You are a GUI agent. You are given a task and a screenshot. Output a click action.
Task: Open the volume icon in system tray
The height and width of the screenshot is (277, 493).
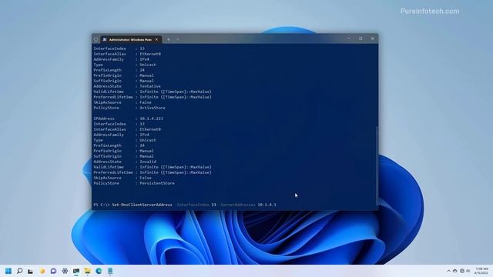[x=468, y=271]
